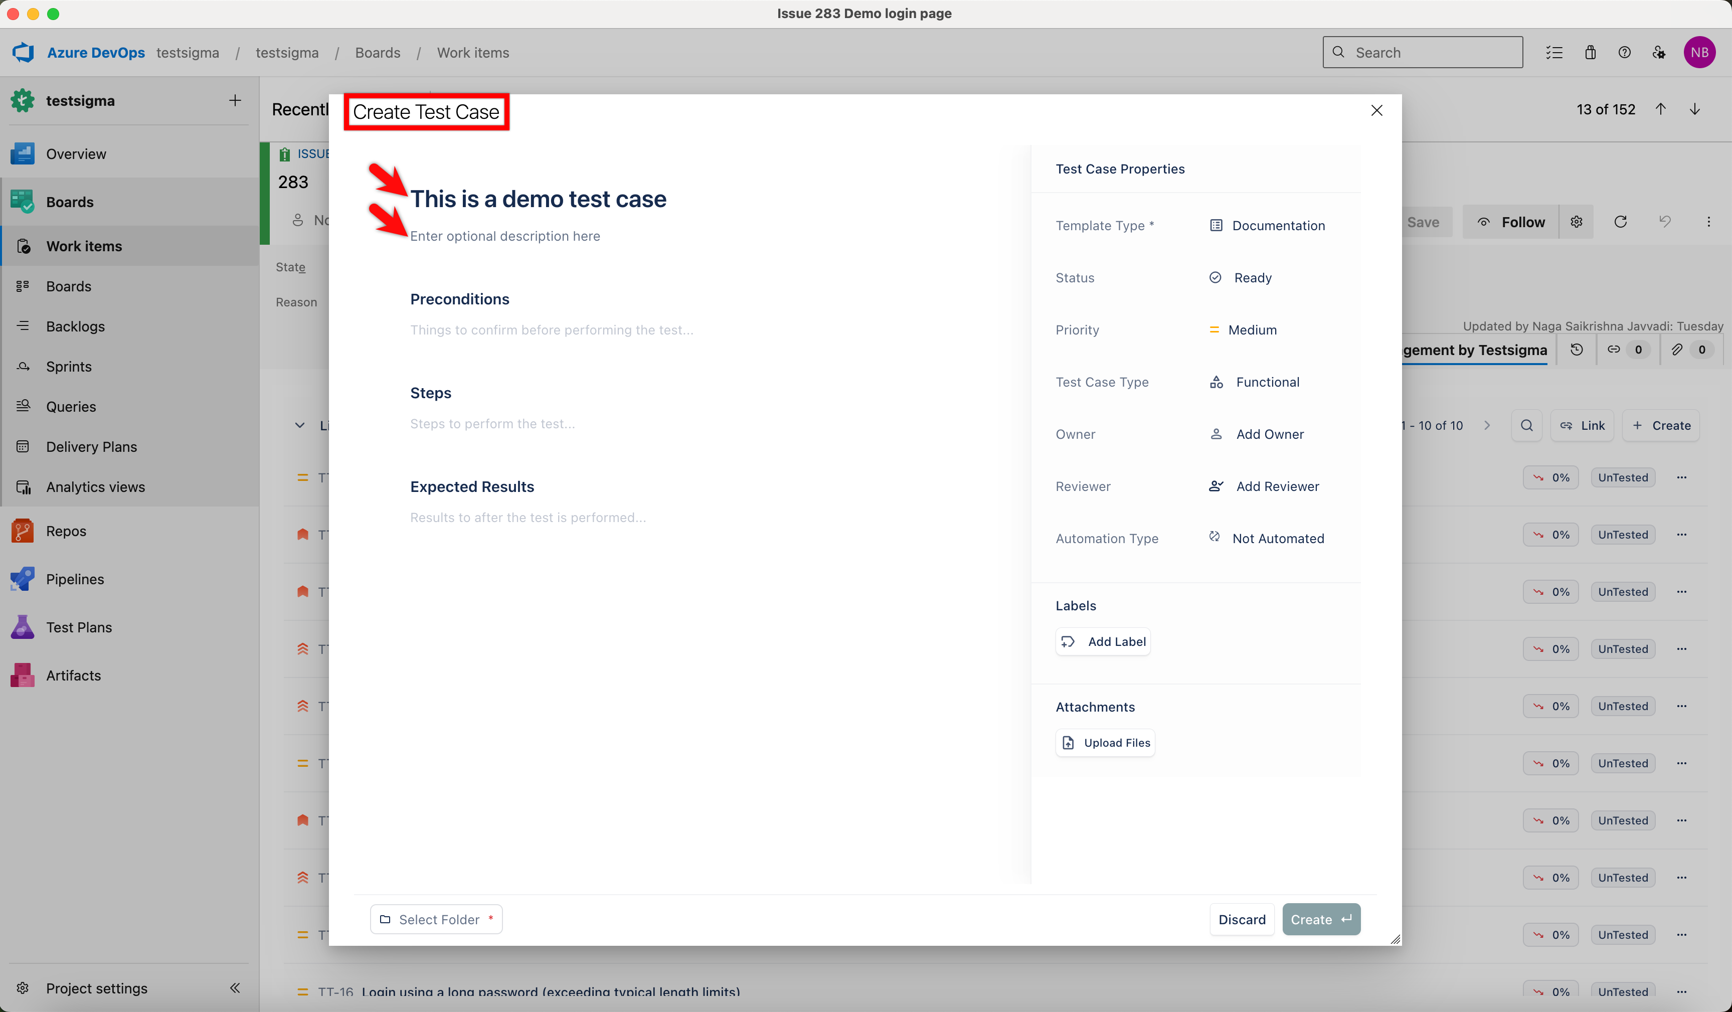Image resolution: width=1732 pixels, height=1012 pixels.
Task: Open the help question mark icon
Action: pyautogui.click(x=1624, y=52)
